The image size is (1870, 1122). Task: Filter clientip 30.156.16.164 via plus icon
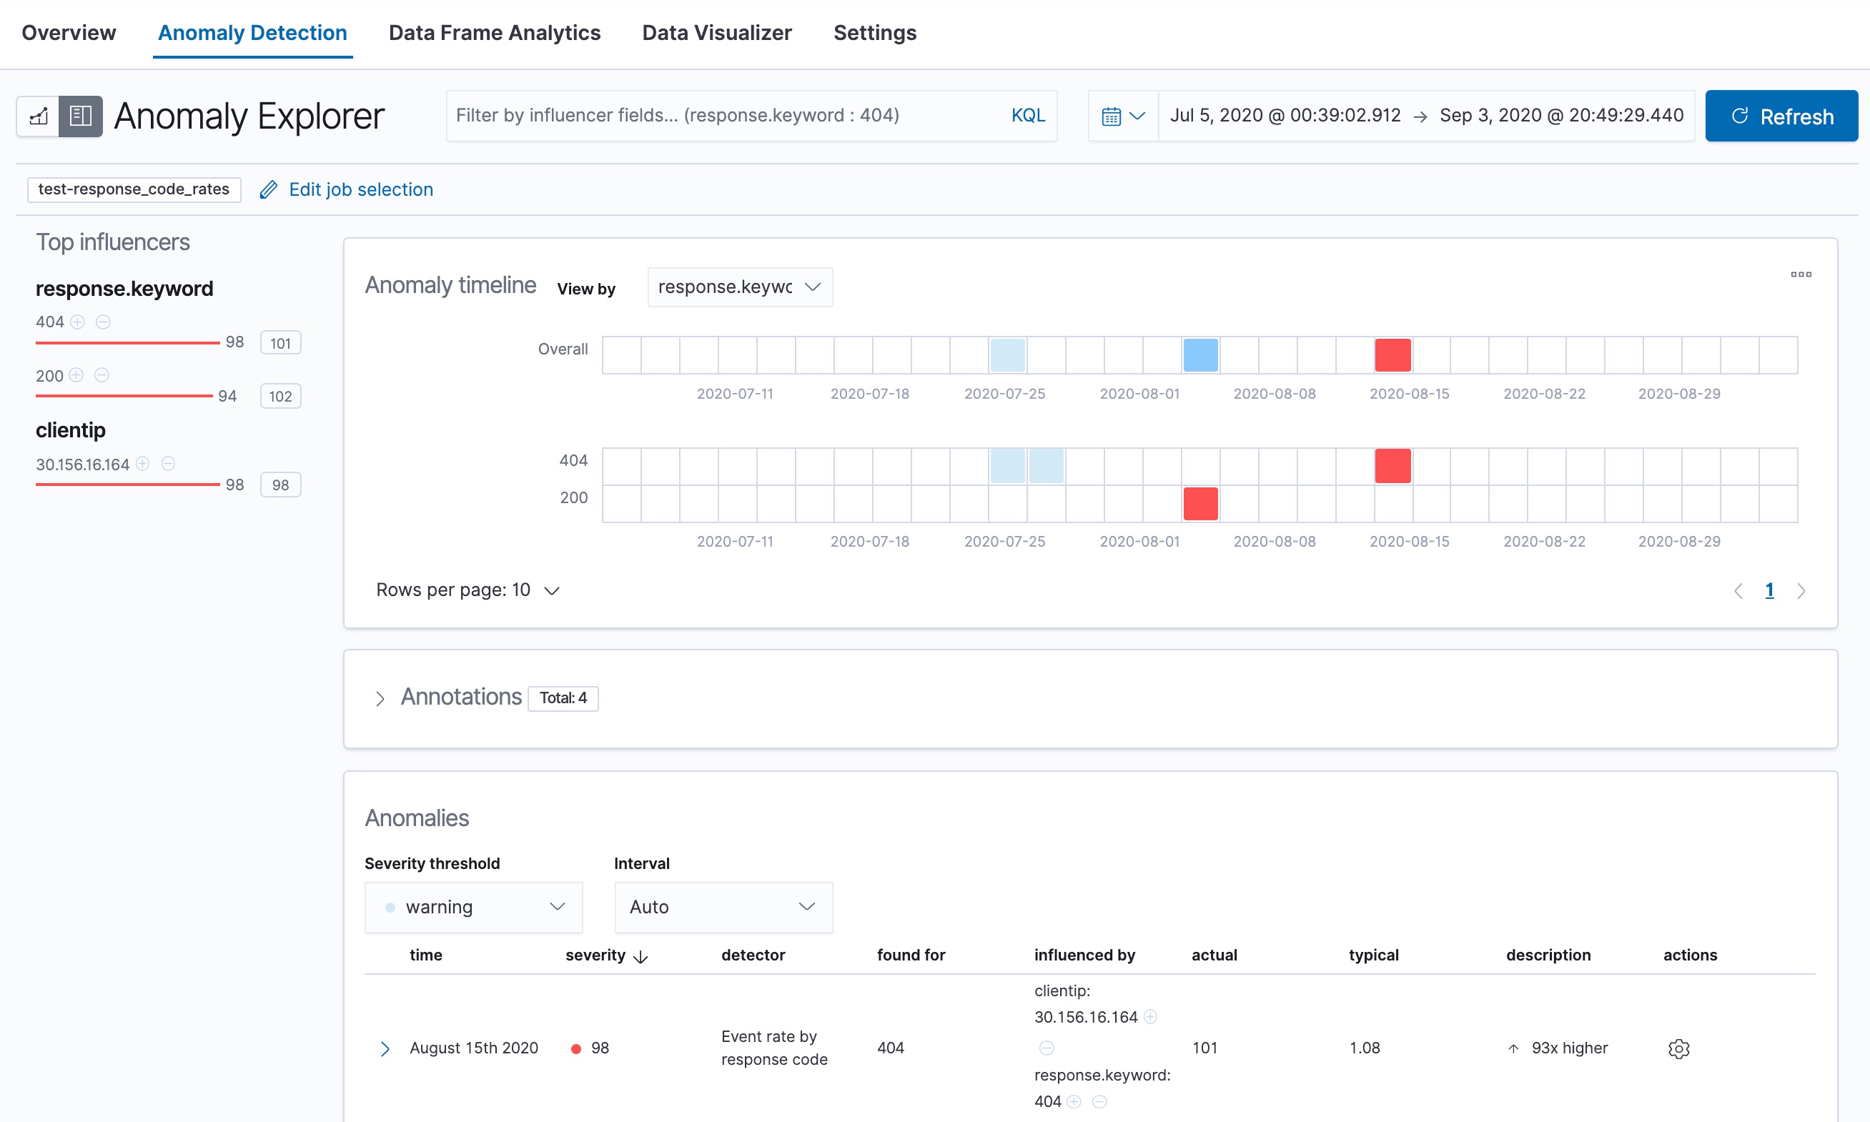[x=143, y=465]
